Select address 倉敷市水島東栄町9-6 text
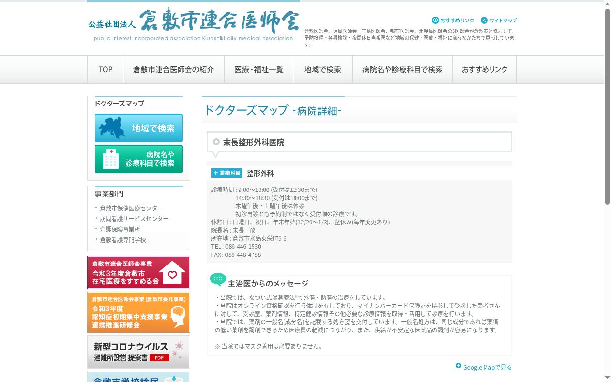 coord(260,238)
